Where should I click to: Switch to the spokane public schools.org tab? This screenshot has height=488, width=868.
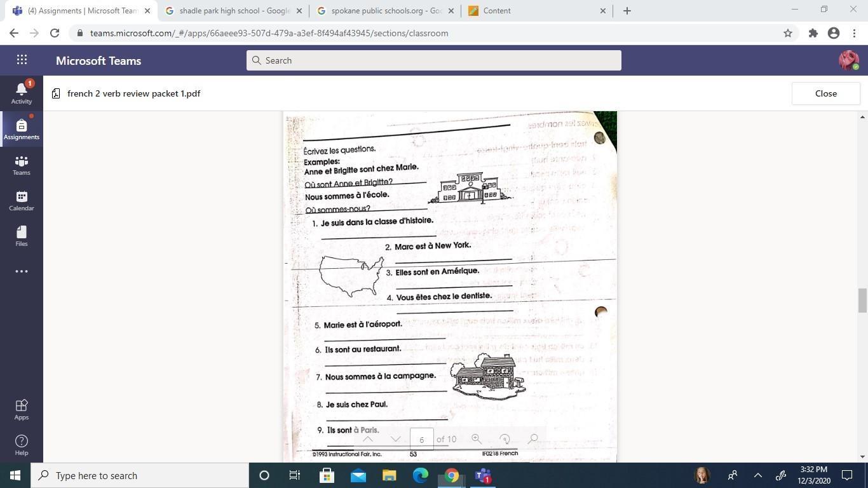click(385, 11)
